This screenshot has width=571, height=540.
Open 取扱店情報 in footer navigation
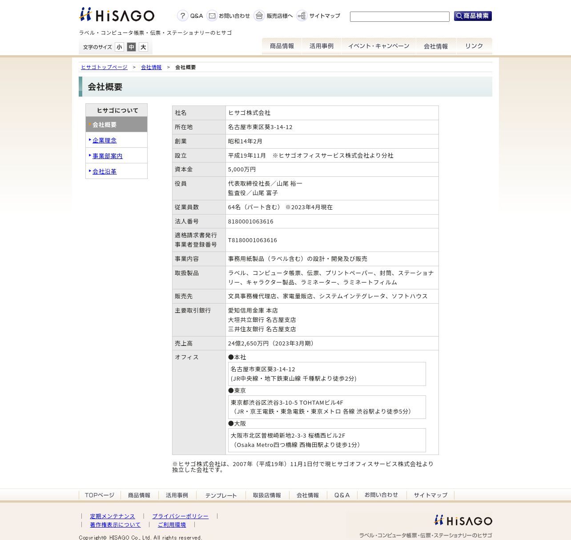267,495
